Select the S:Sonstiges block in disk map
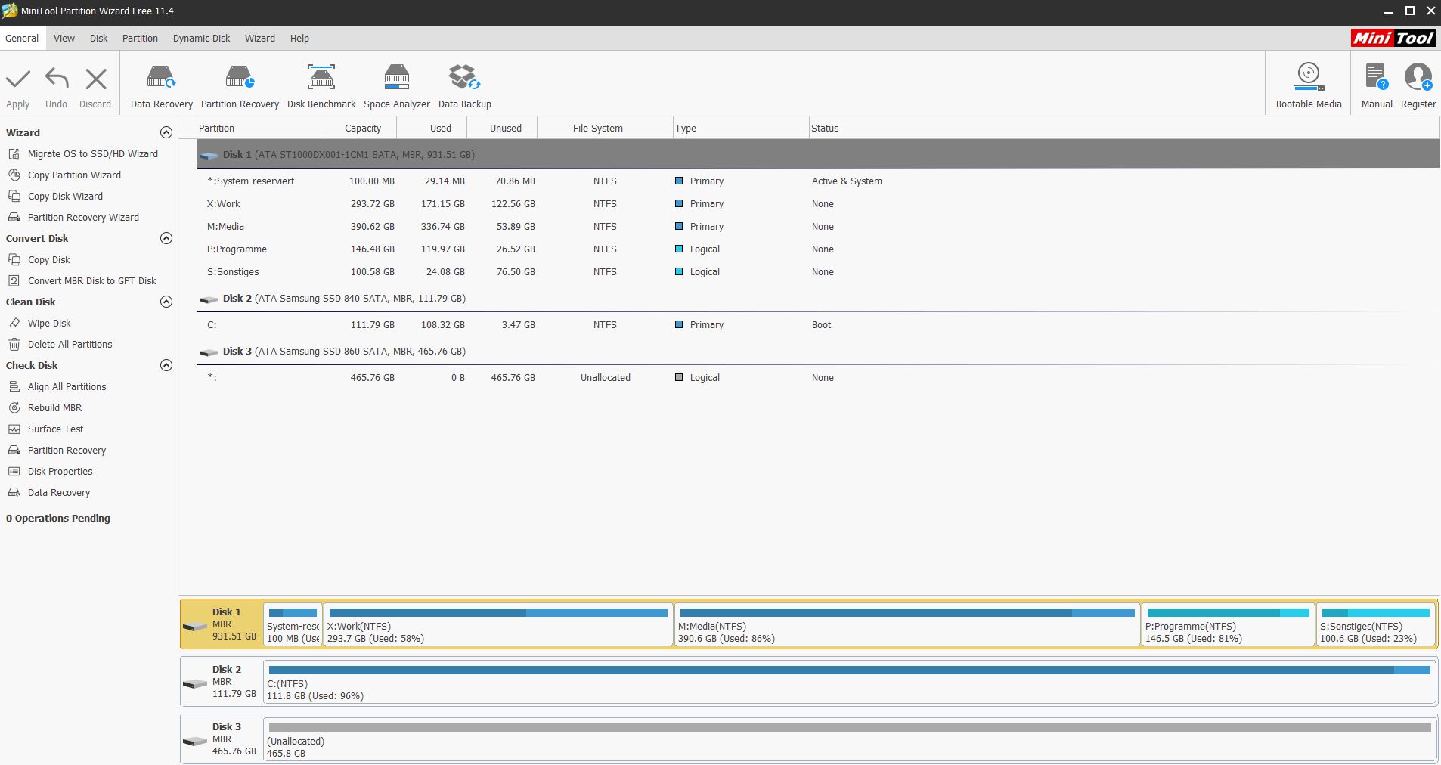 coord(1375,624)
